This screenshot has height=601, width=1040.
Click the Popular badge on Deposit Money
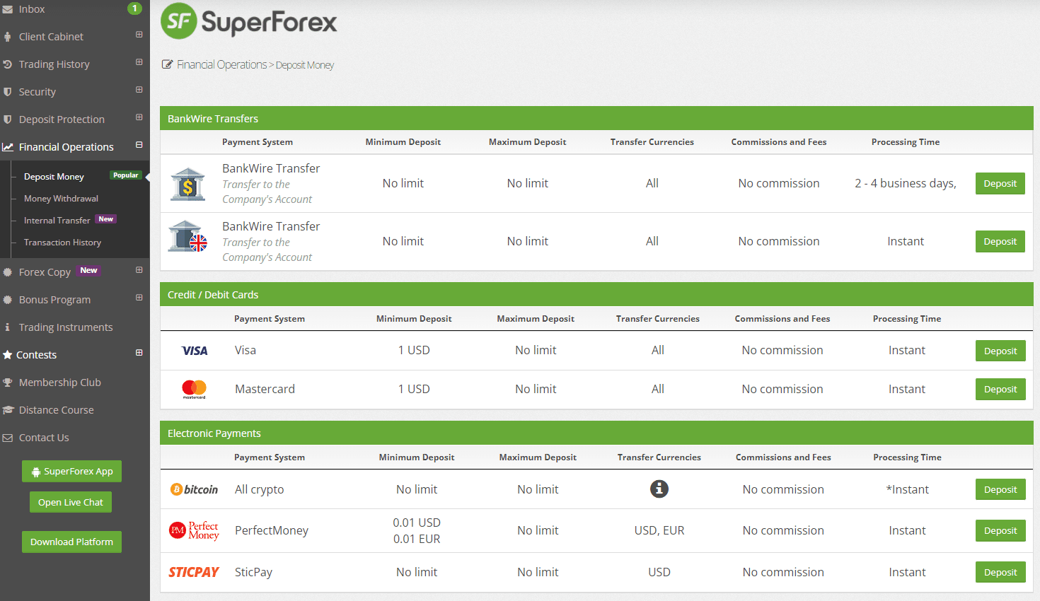click(126, 175)
